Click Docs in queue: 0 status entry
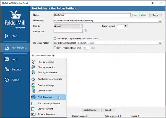 80,116
